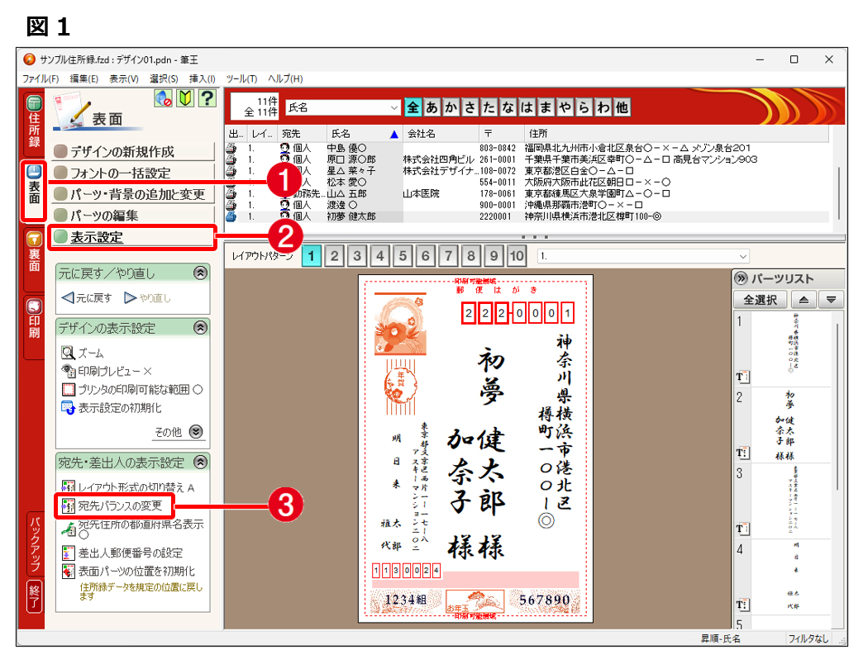Click 表面パーツの位置を初期化 icon
Image resolution: width=868 pixels, height=669 pixels.
(69, 571)
